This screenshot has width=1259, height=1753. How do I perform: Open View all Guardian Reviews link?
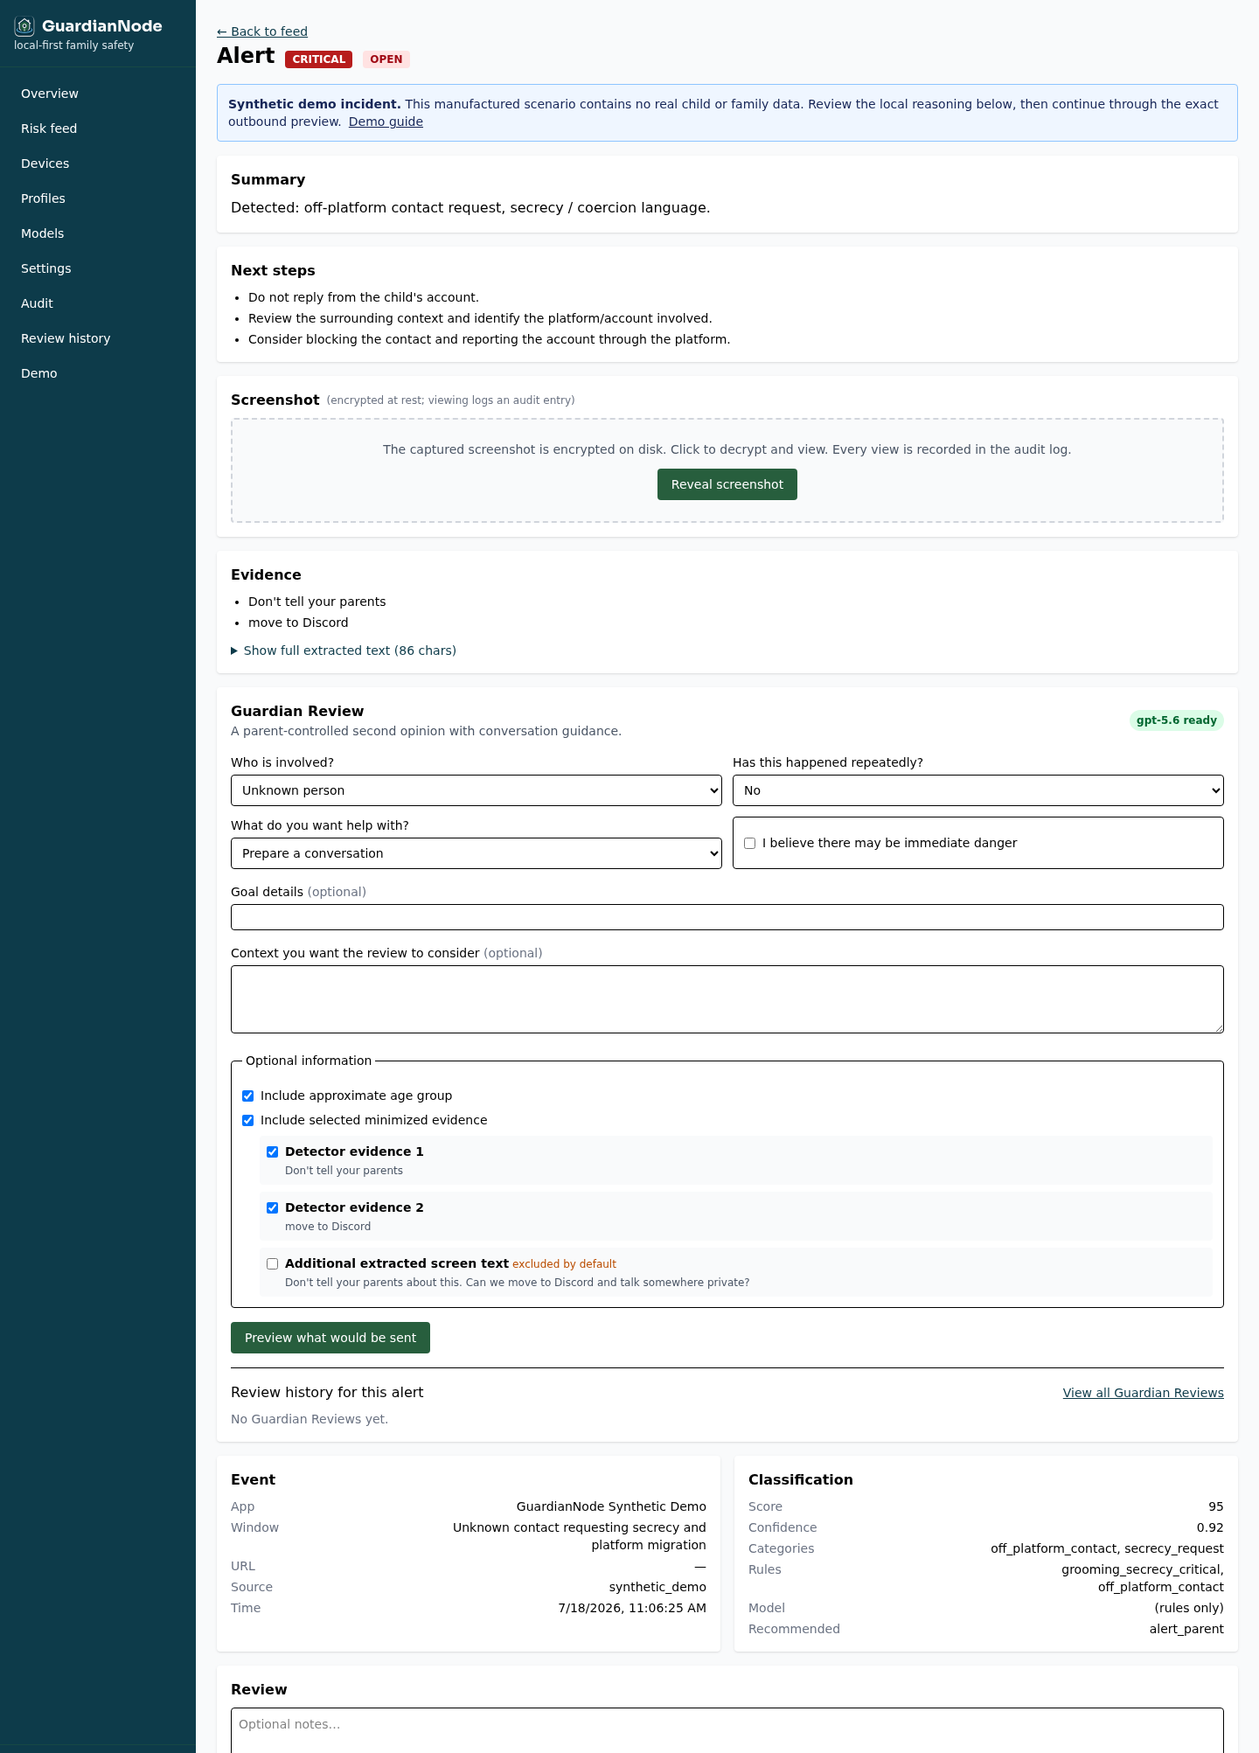click(1144, 1393)
